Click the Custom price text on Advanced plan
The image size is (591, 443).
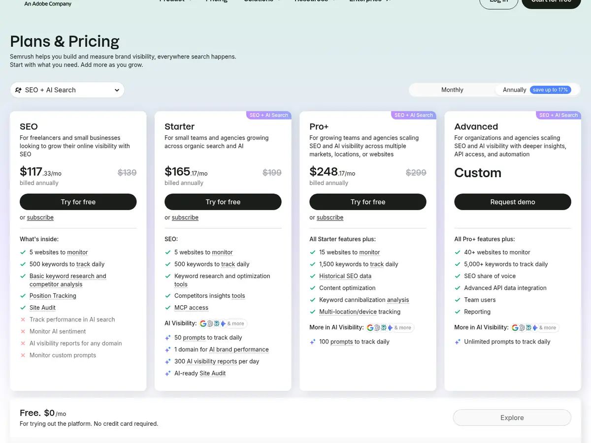(x=478, y=173)
